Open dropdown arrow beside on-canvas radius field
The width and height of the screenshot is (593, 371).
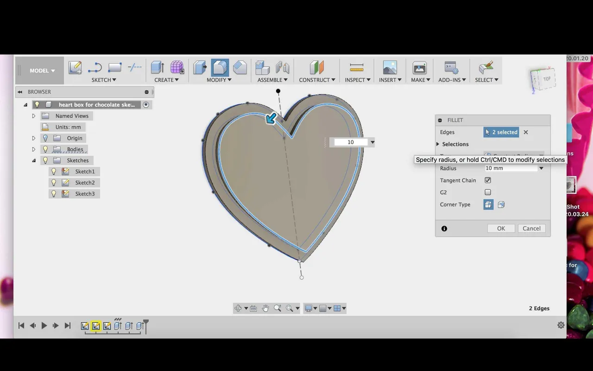[x=372, y=142]
